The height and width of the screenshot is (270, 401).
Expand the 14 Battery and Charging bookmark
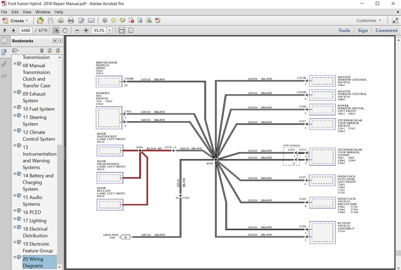click(x=15, y=174)
